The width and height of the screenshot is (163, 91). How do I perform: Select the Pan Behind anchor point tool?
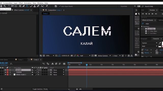[16, 6]
